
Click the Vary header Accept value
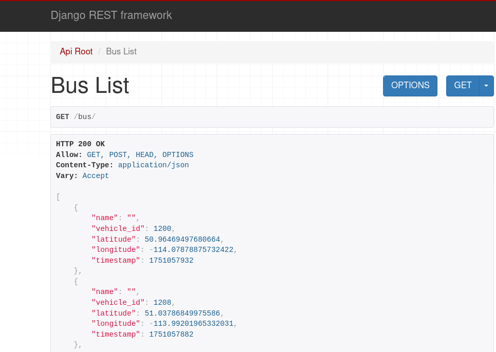(x=96, y=175)
